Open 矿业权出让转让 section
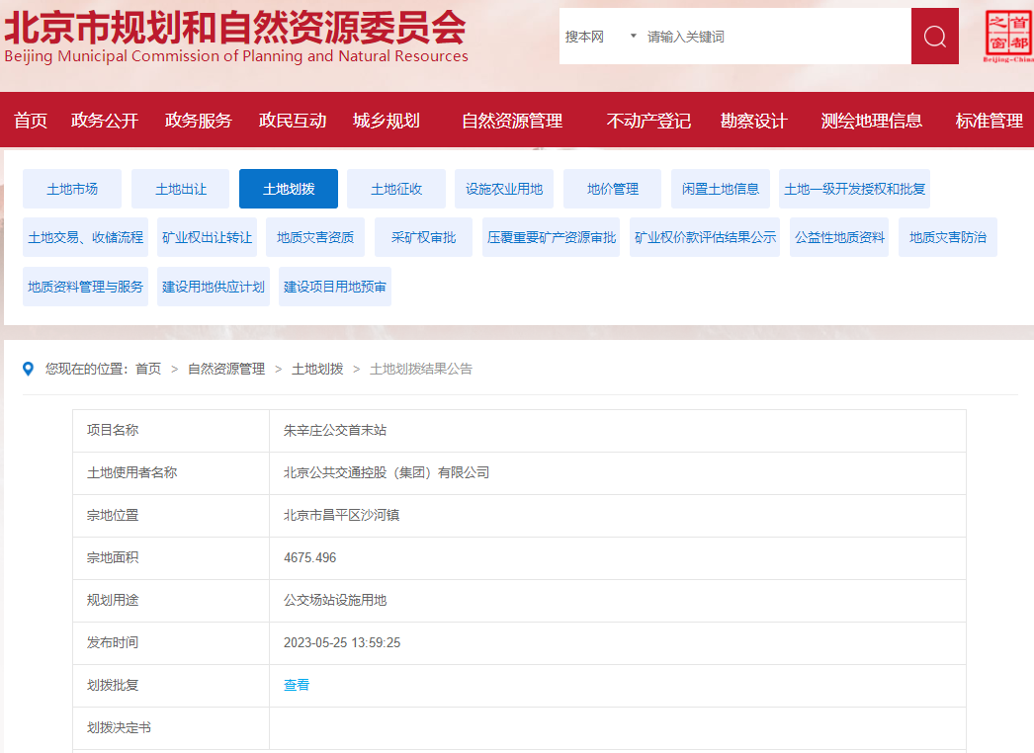The image size is (1034, 753). (x=207, y=237)
